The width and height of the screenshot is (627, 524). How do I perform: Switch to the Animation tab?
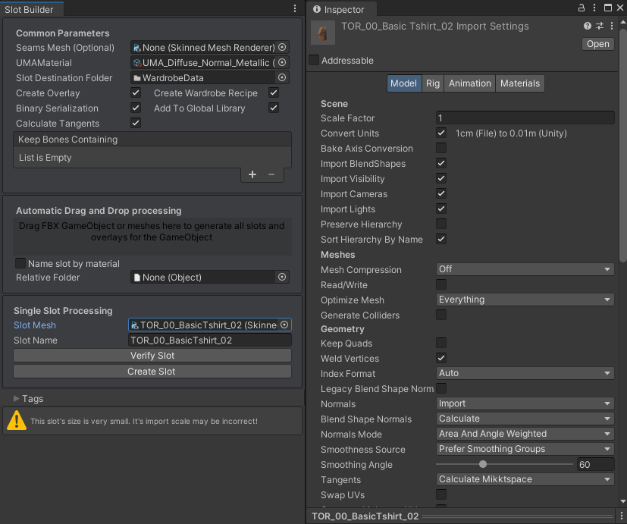[470, 83]
